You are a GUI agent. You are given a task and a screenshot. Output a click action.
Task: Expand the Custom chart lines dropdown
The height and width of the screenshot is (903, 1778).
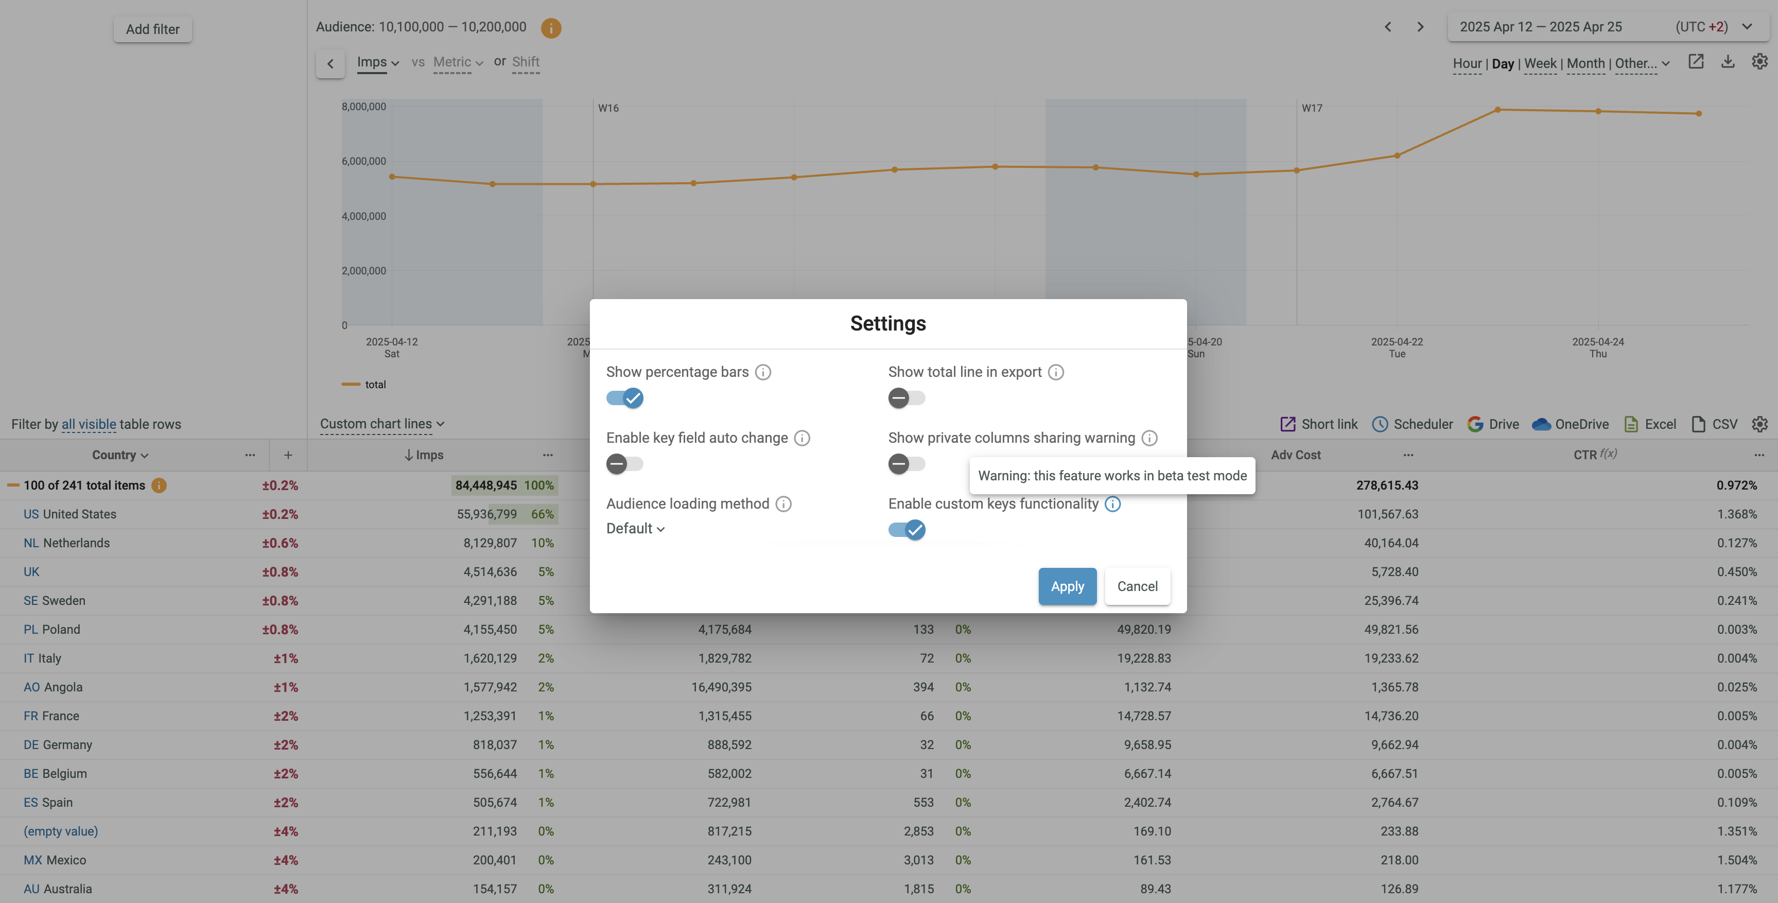[381, 424]
